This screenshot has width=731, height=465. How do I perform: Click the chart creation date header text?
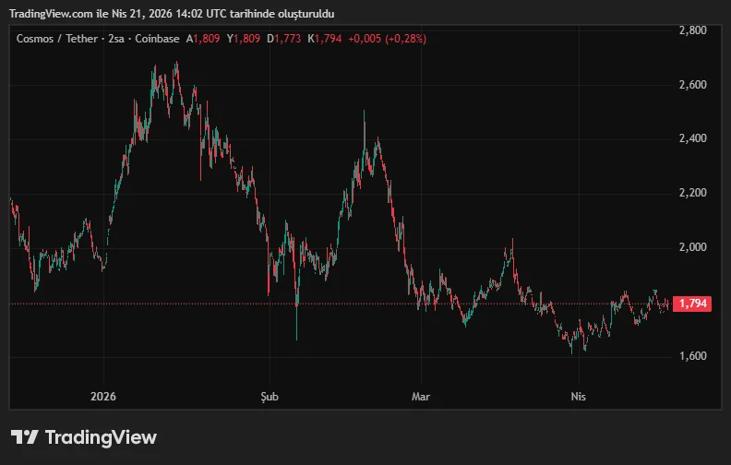pyautogui.click(x=172, y=14)
